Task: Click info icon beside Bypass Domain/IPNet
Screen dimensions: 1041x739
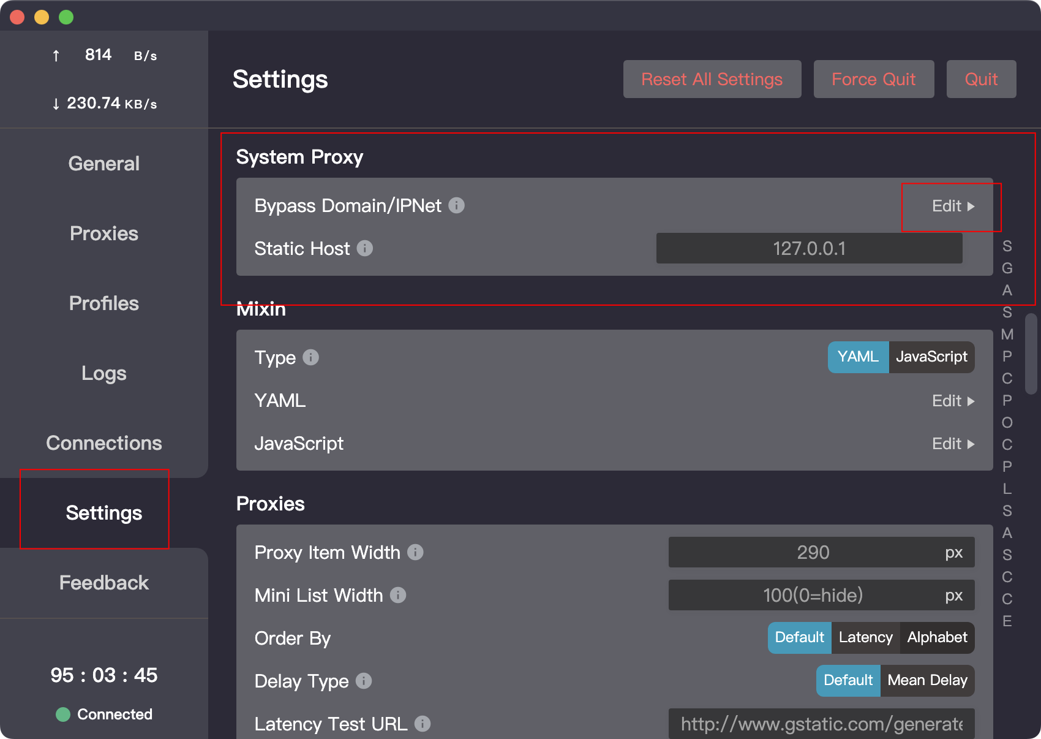Action: 456,205
